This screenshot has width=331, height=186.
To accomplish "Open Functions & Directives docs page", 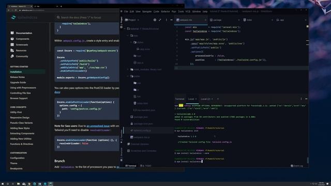I will pos(22,144).
